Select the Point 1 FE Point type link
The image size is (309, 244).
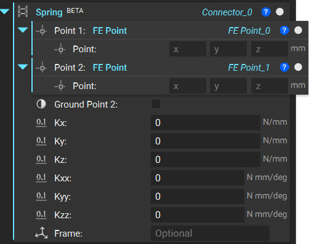point(110,31)
